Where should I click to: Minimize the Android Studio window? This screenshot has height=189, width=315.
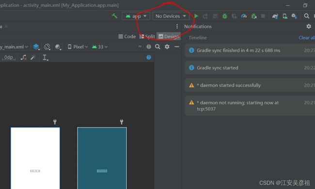288,5
